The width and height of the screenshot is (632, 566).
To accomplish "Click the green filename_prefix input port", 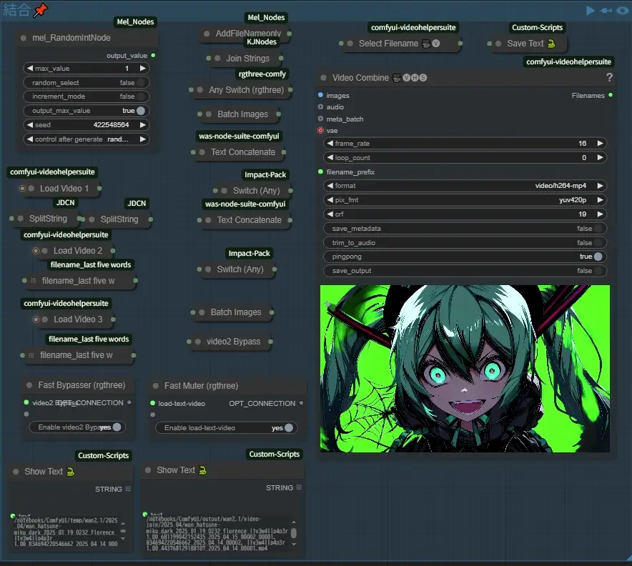I will pos(320,172).
